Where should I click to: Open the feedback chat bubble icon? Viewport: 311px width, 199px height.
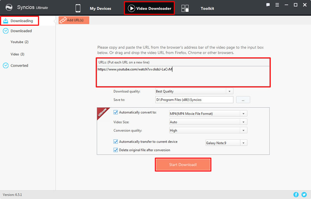pos(268,5)
